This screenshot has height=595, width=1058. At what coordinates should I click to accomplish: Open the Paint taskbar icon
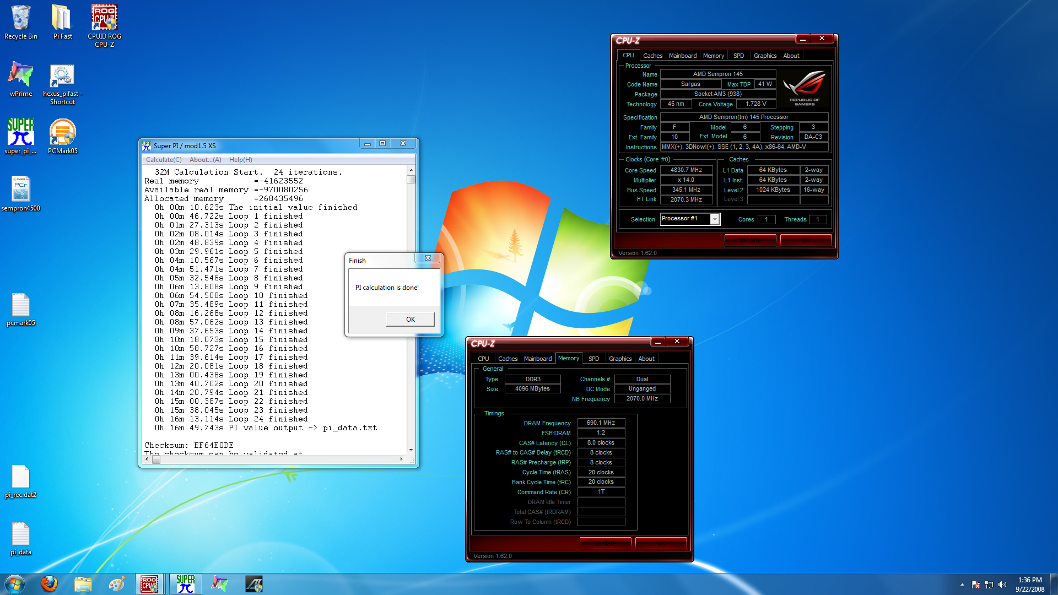coord(116,584)
